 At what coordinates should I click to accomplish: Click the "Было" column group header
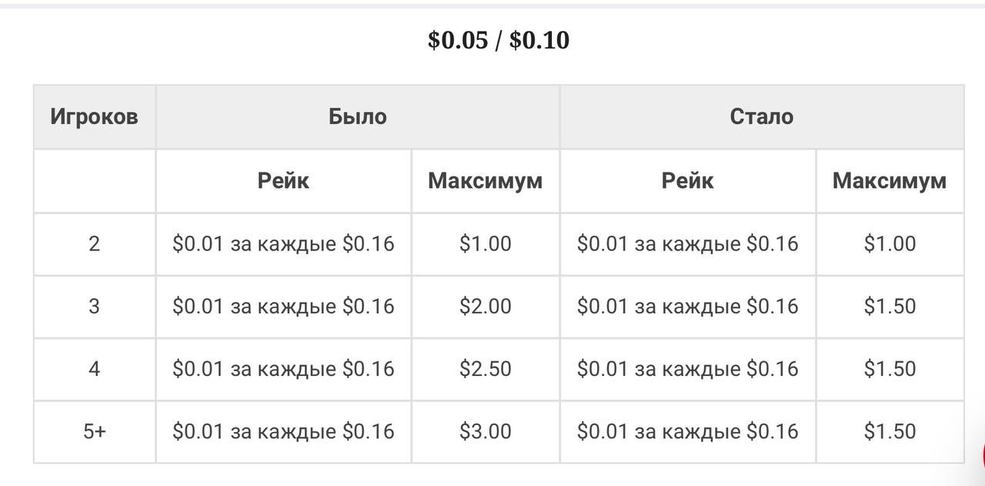(x=357, y=117)
